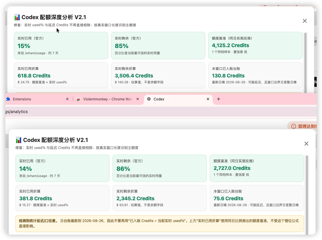Click 来自 /wham/usage text under 15%

pyautogui.click(x=38, y=53)
